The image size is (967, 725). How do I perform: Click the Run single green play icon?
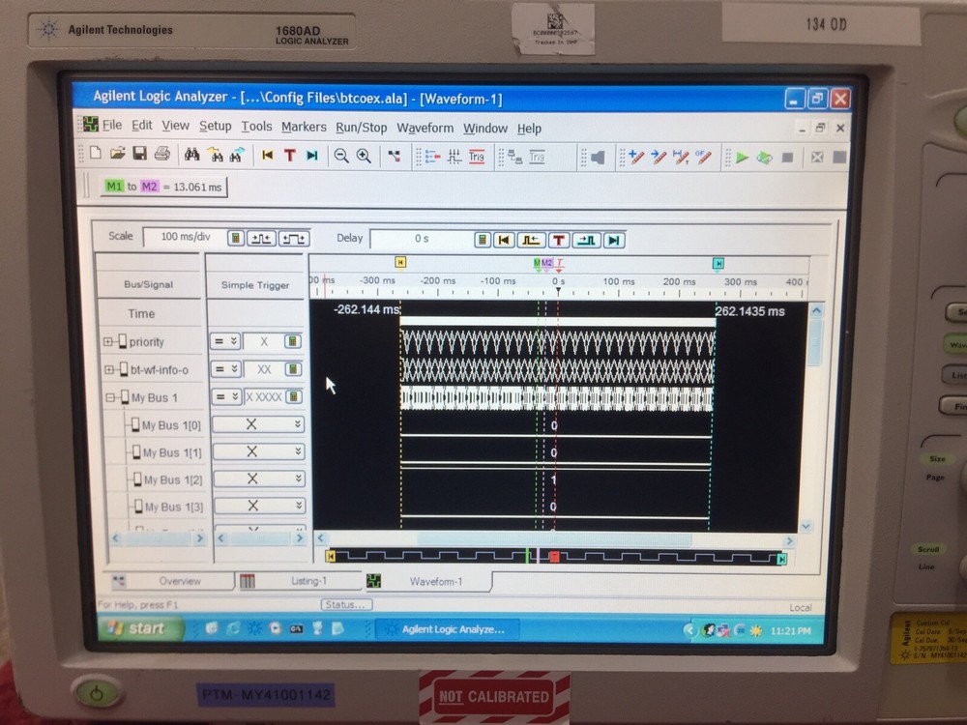[x=743, y=158]
